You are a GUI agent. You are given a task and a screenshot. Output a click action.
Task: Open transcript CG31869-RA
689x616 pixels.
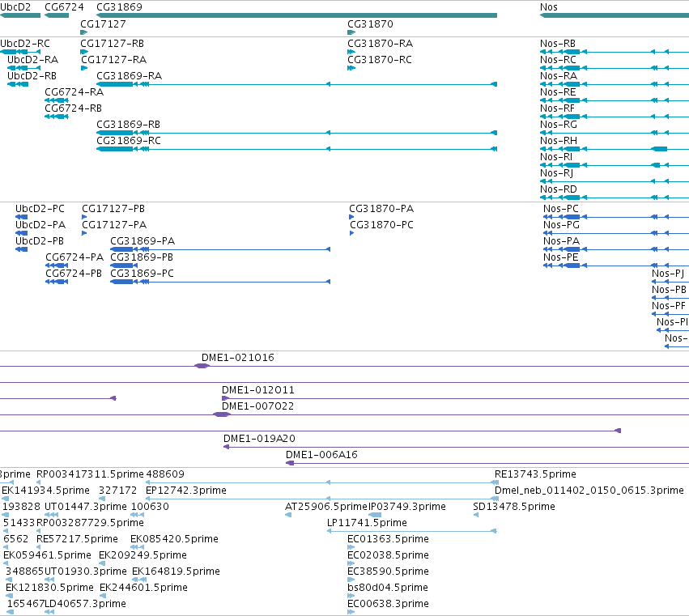pyautogui.click(x=130, y=76)
